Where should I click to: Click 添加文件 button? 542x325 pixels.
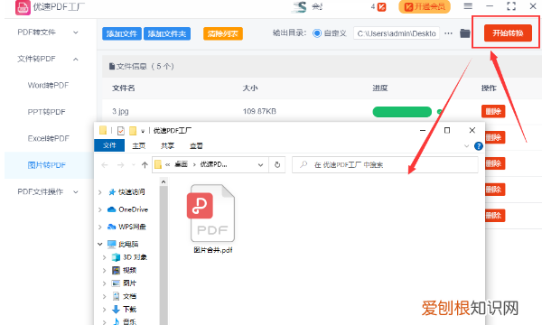pyautogui.click(x=122, y=33)
